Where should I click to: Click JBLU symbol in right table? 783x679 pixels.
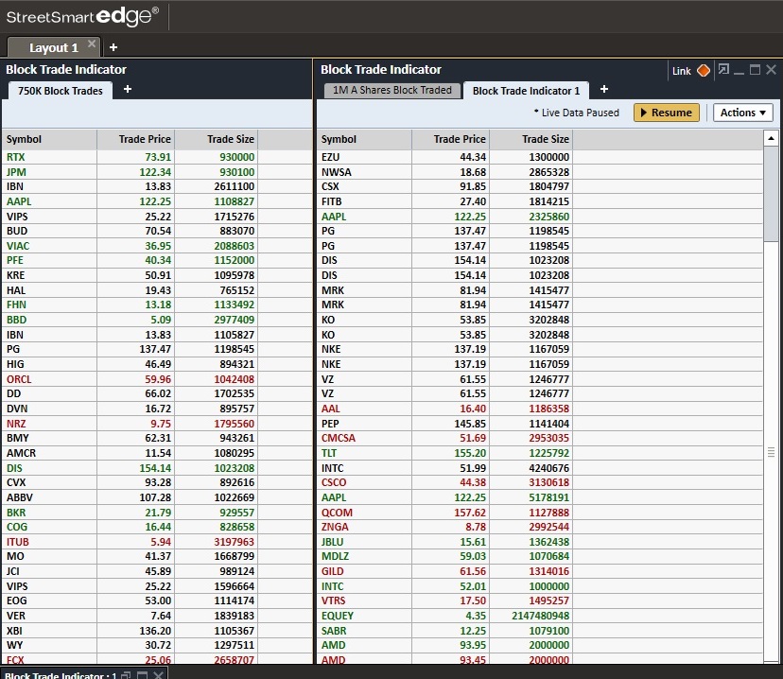(332, 542)
